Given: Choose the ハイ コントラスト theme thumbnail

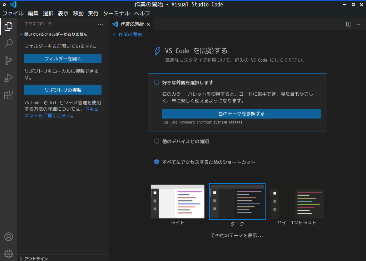Looking at the screenshot, I should (297, 204).
